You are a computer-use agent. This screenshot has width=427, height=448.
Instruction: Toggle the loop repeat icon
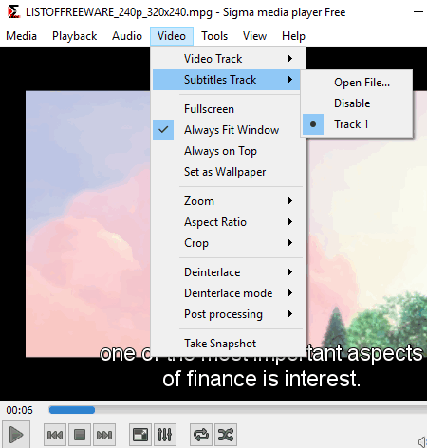201,435
